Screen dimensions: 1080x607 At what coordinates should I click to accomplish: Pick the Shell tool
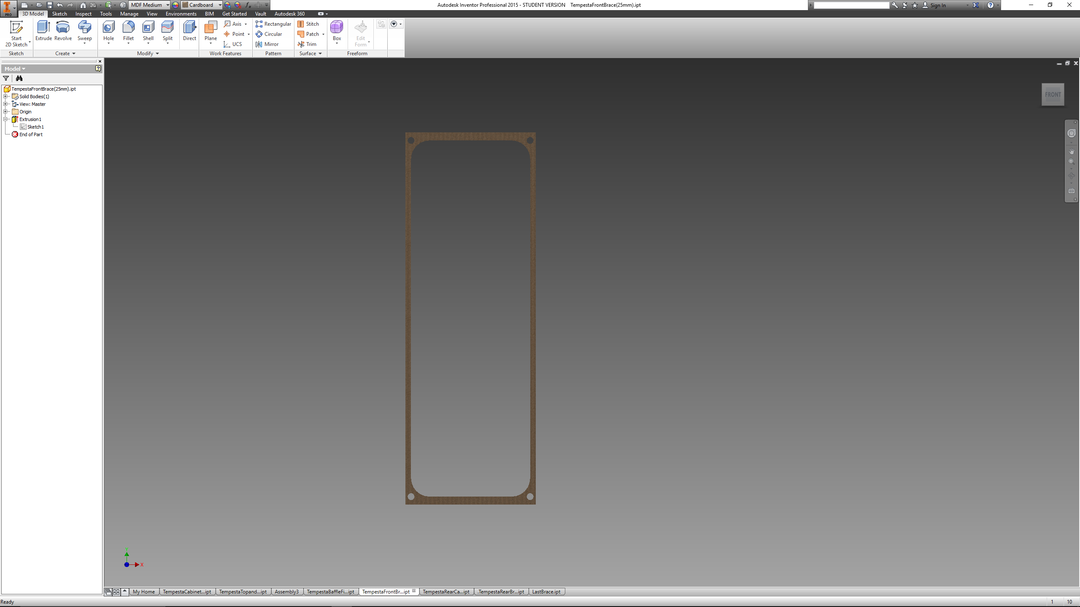[148, 32]
